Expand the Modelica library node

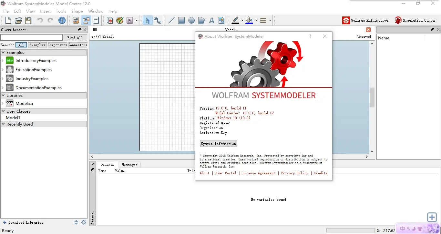click(x=3, y=103)
